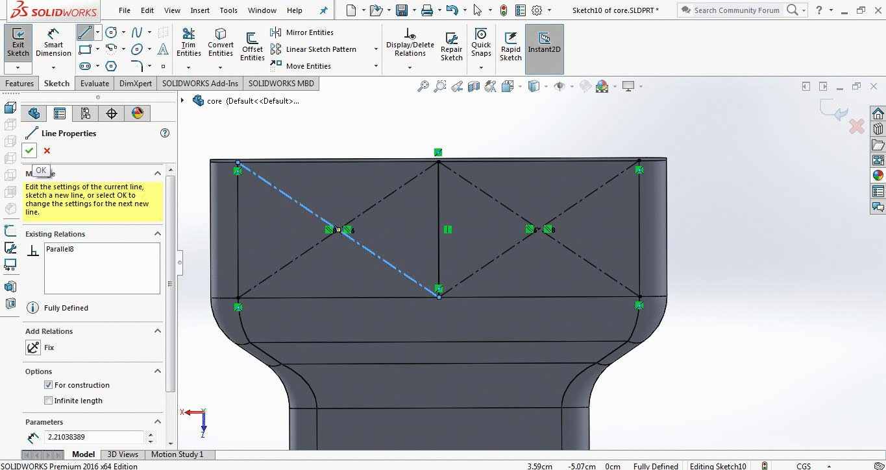The width and height of the screenshot is (886, 470).
Task: Open the DimXpertManager tab icon
Action: (x=112, y=113)
